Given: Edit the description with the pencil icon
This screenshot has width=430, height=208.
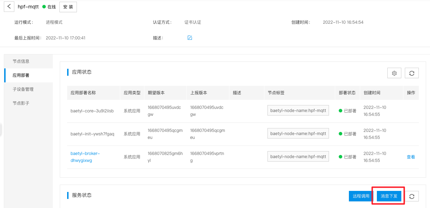Looking at the screenshot, I should click(x=190, y=38).
